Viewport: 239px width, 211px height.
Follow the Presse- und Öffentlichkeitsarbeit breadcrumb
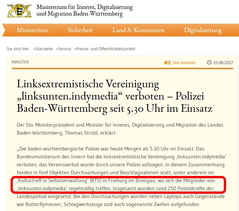[x=105, y=49]
